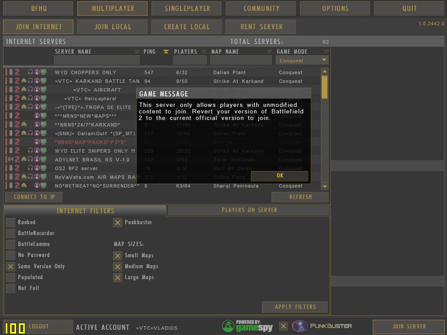
Task: Click the Apply Filters button
Action: click(x=295, y=307)
